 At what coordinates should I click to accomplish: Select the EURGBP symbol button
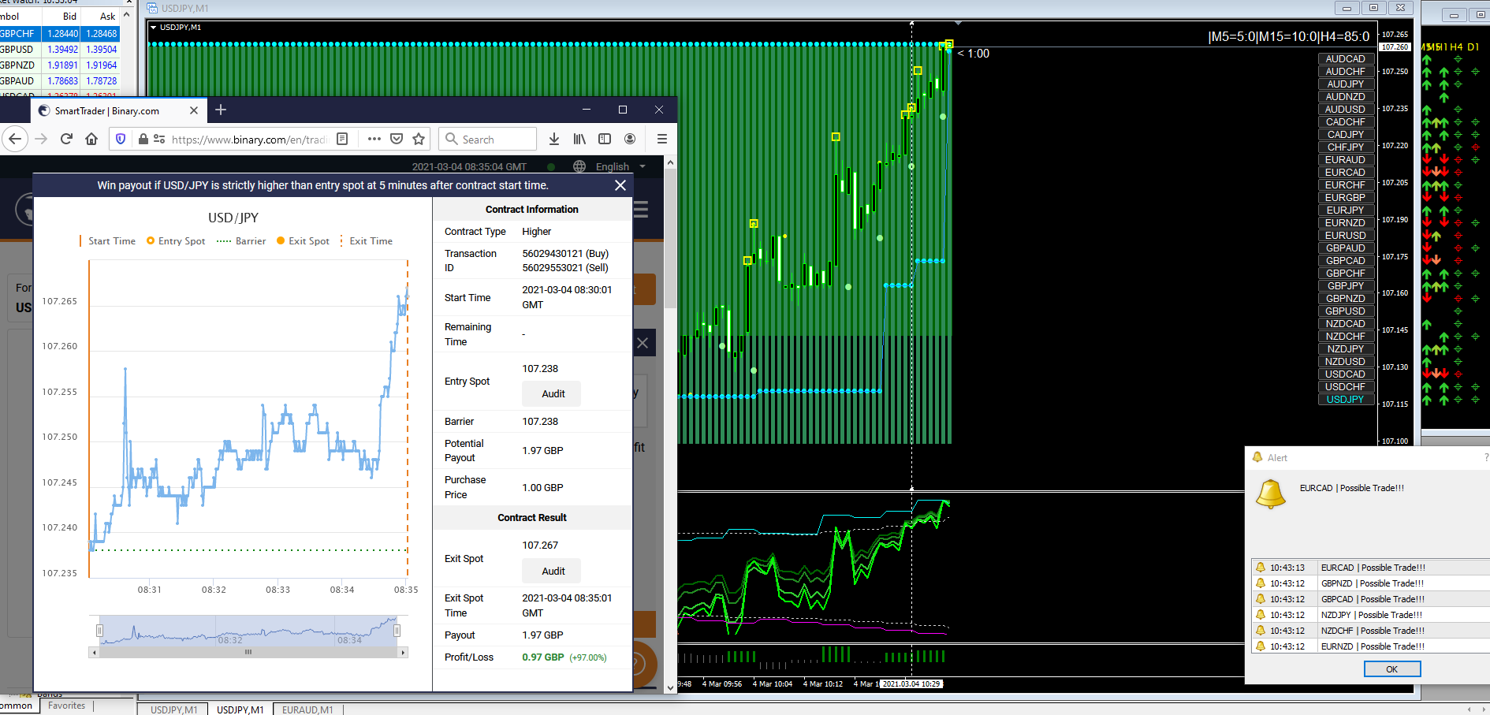pos(1346,198)
